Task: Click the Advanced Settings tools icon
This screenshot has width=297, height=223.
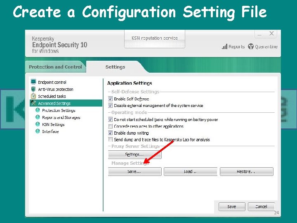Action: pos(33,103)
